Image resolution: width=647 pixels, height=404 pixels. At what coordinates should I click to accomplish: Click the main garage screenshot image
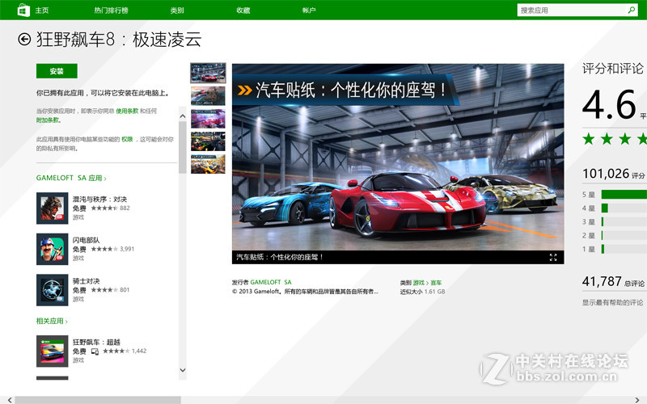coord(398,157)
